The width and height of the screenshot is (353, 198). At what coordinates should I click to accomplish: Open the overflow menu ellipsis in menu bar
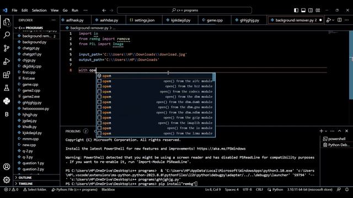tap(85, 10)
